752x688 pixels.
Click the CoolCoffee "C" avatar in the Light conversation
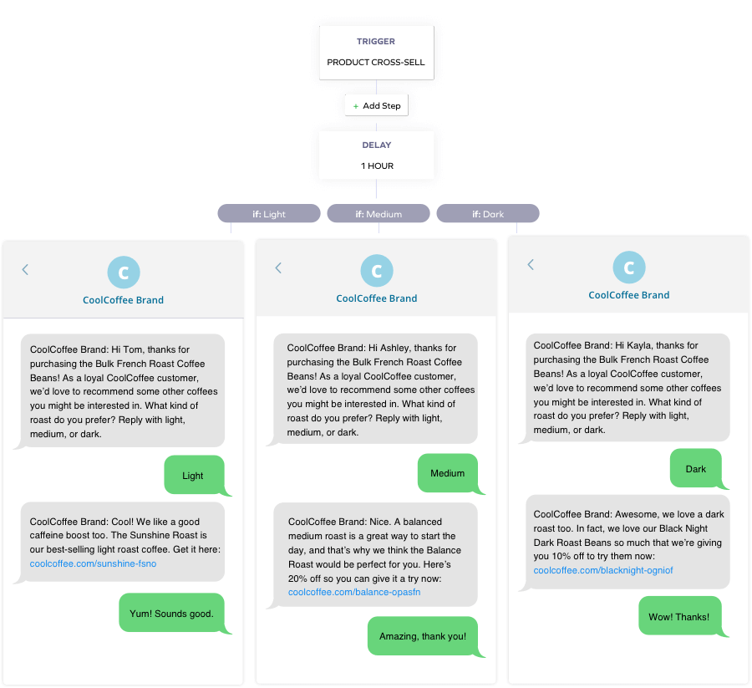[124, 272]
